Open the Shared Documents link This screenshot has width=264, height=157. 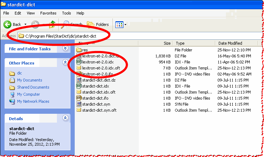[33, 87]
